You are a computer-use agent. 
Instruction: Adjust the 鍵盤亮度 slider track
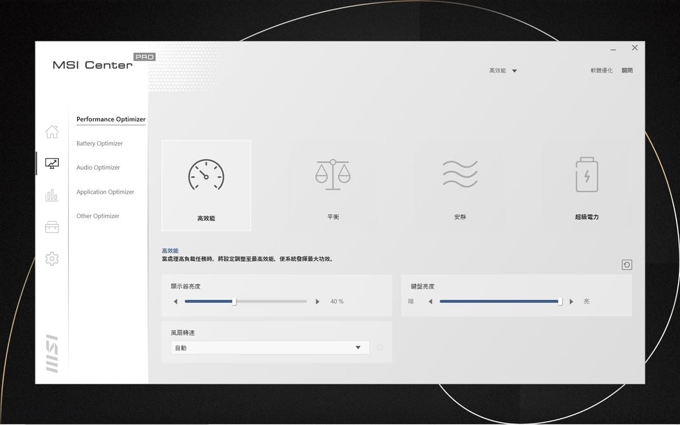tap(501, 301)
